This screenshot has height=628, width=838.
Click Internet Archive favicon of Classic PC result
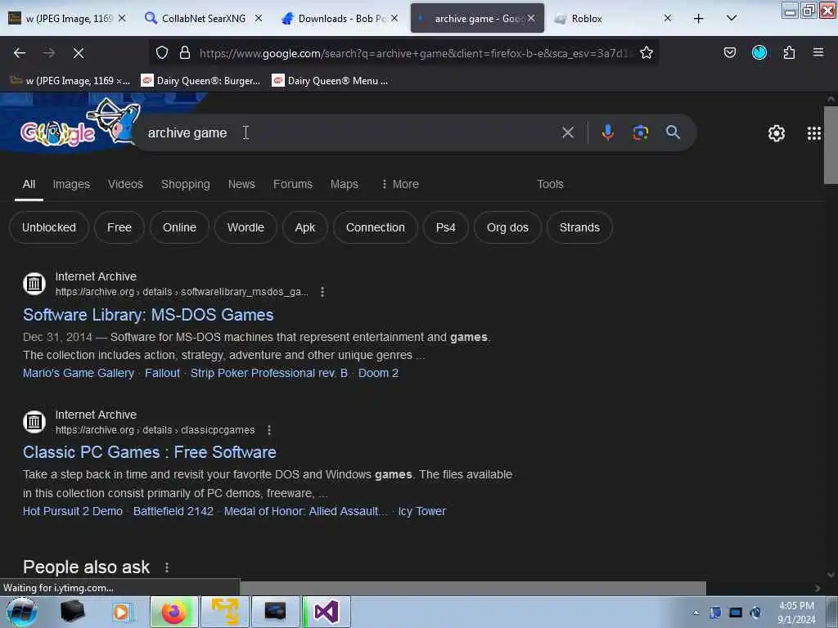coord(34,422)
